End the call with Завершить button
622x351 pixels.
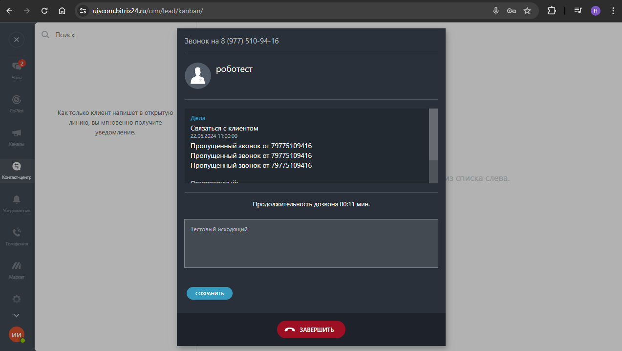pyautogui.click(x=311, y=329)
